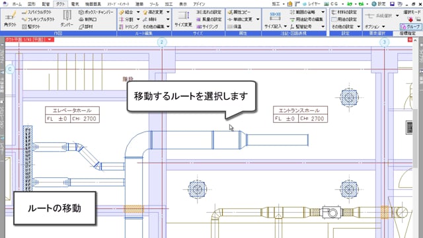Switch to the ホーム ribbon tab
This screenshot has width=423, height=238.
pos(17,4)
